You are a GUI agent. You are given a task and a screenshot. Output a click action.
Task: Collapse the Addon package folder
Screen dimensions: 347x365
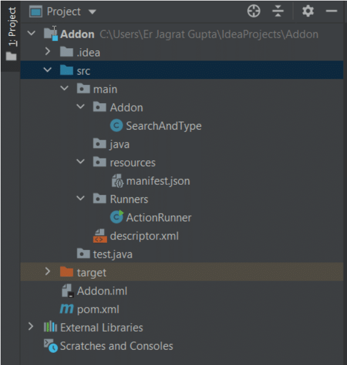(x=80, y=106)
